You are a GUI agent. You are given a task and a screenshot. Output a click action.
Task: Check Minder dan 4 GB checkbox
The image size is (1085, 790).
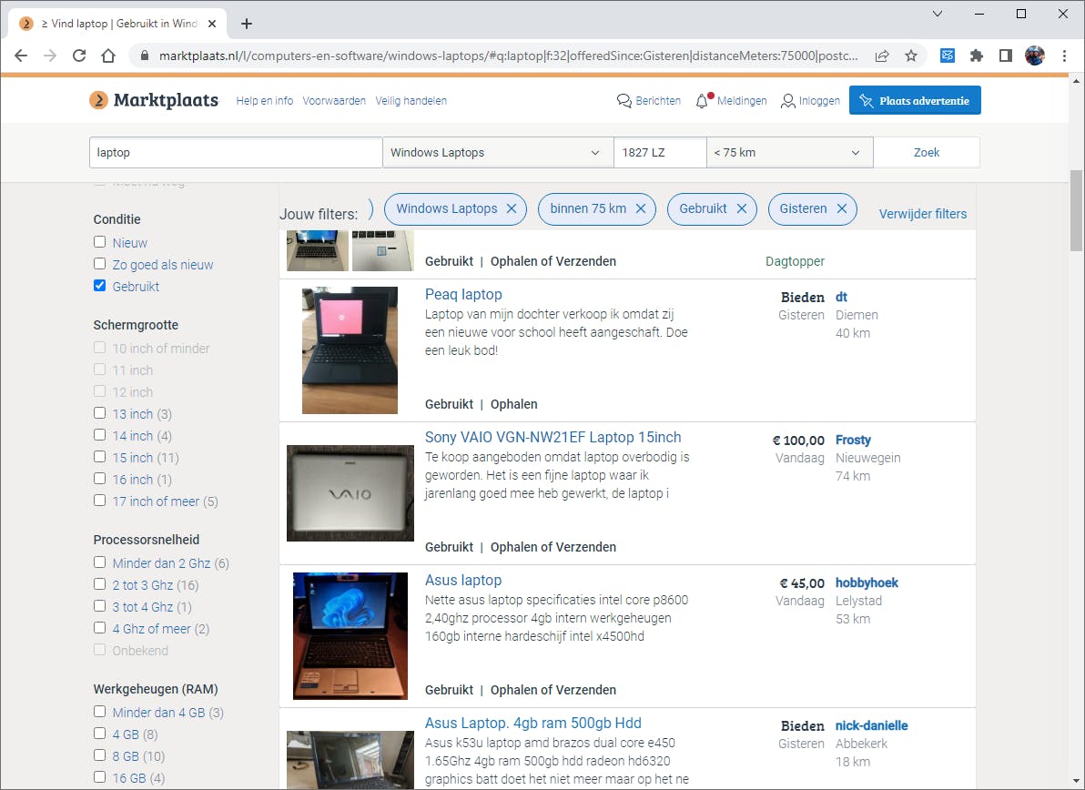[x=99, y=711]
